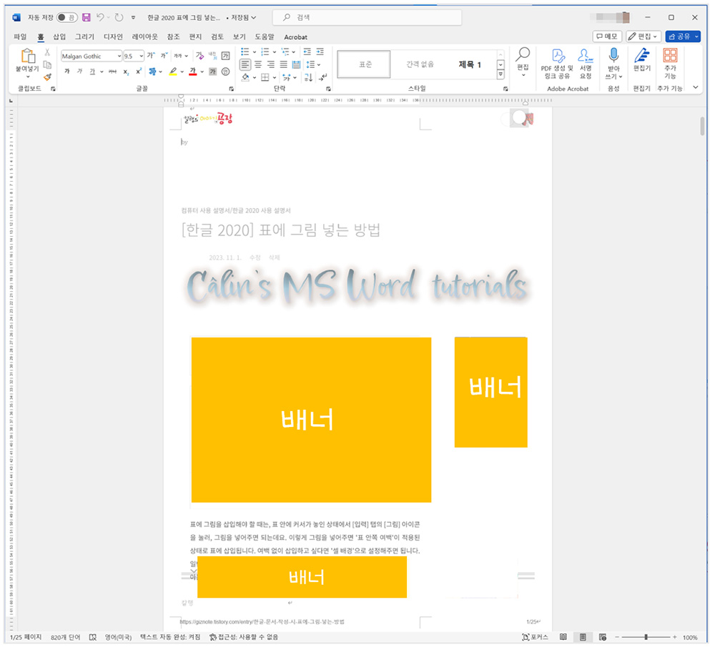Viewport: 715px width, 655px height.
Task: Click the character border icon
Action: (x=225, y=56)
